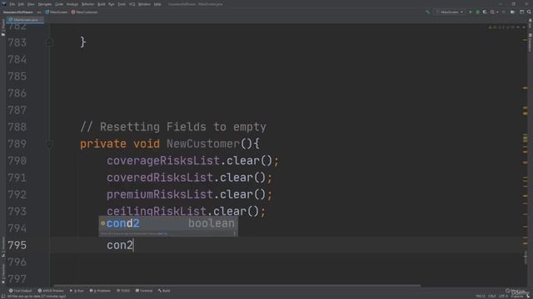Click the MainScreen breadcrumb in navigation bar
Image resolution: width=533 pixels, height=299 pixels.
(x=57, y=12)
